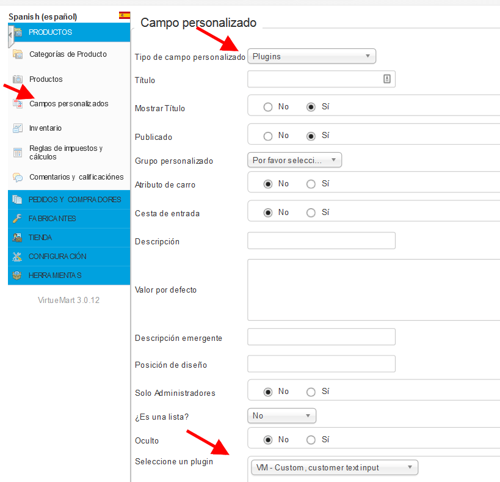The height and width of the screenshot is (482, 500).
Task: Set Solo Administradores to Sí
Action: (x=311, y=392)
